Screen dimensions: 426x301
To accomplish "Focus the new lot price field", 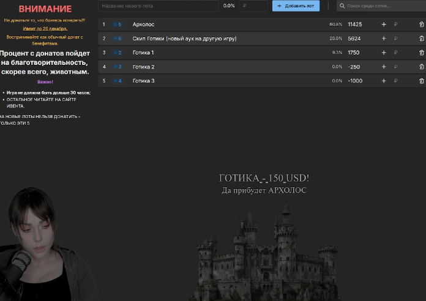I will pos(253,6).
